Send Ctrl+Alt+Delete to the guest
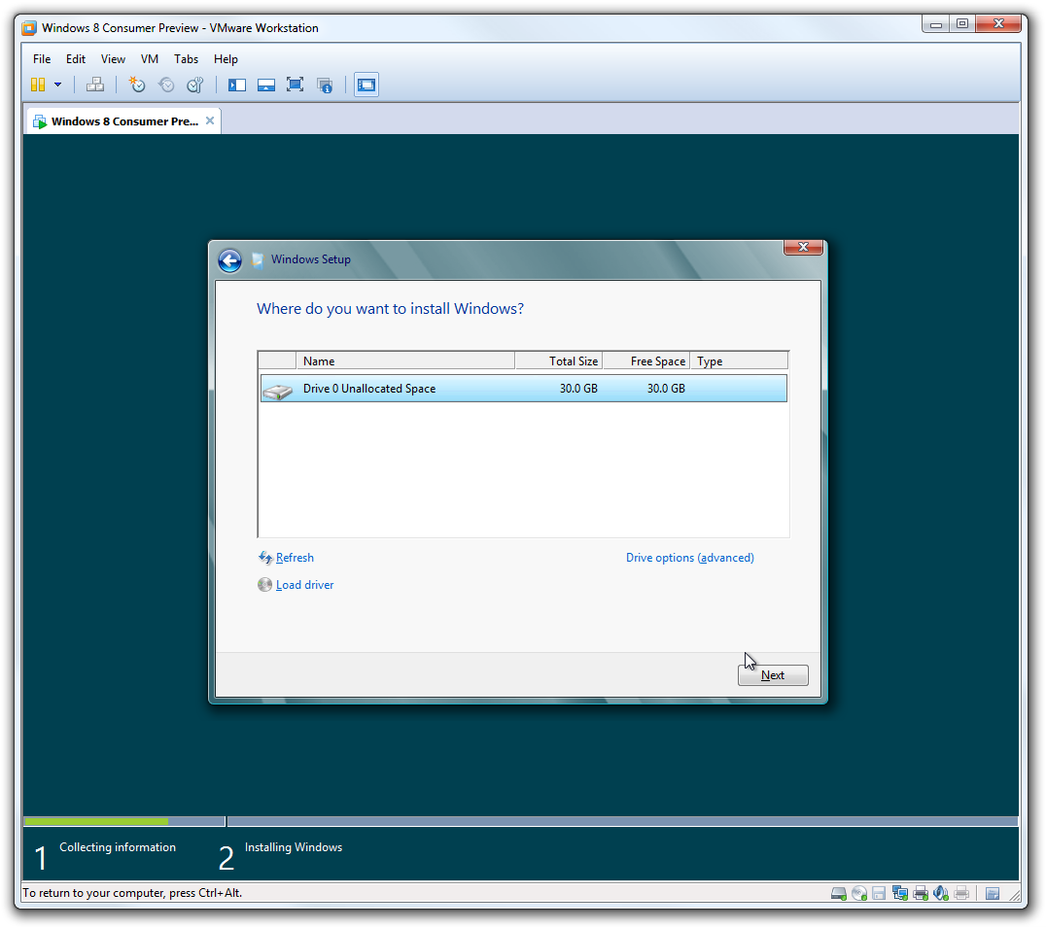1046x927 pixels. [x=95, y=85]
